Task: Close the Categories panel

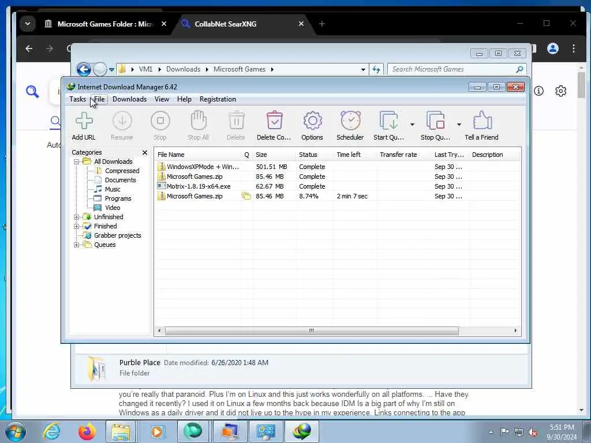Action: click(145, 152)
